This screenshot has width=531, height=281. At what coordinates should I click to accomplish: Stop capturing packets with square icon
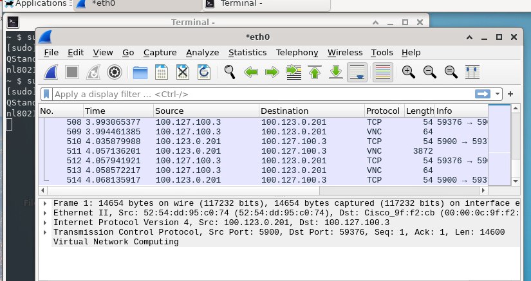72,72
